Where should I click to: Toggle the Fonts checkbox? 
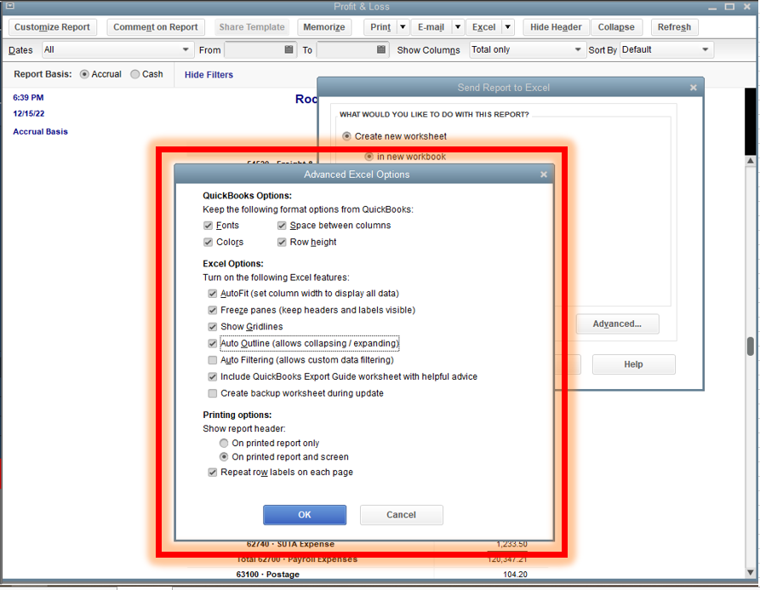208,226
